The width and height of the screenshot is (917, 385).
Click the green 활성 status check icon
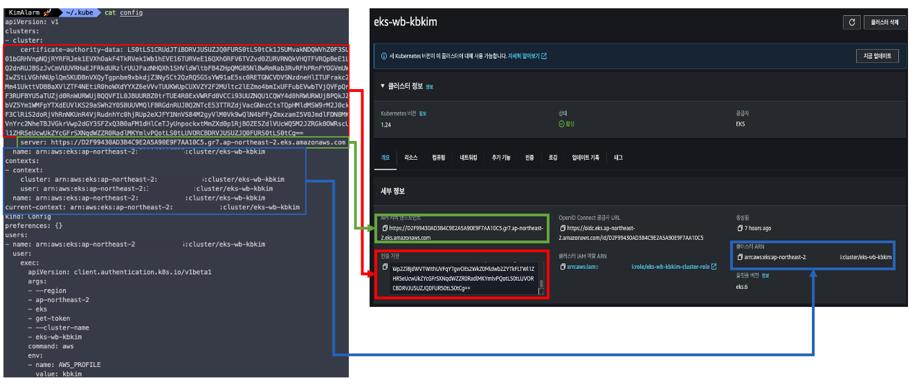point(561,124)
